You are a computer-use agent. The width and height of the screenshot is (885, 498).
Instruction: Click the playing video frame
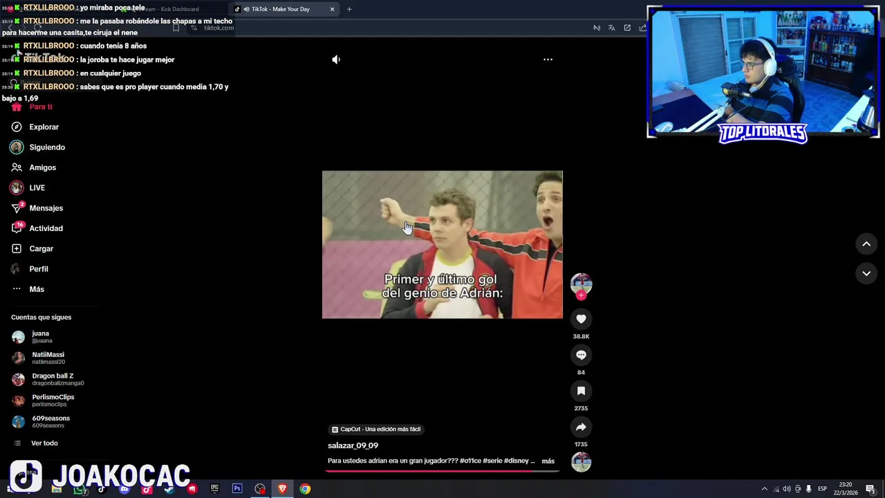[x=442, y=245]
